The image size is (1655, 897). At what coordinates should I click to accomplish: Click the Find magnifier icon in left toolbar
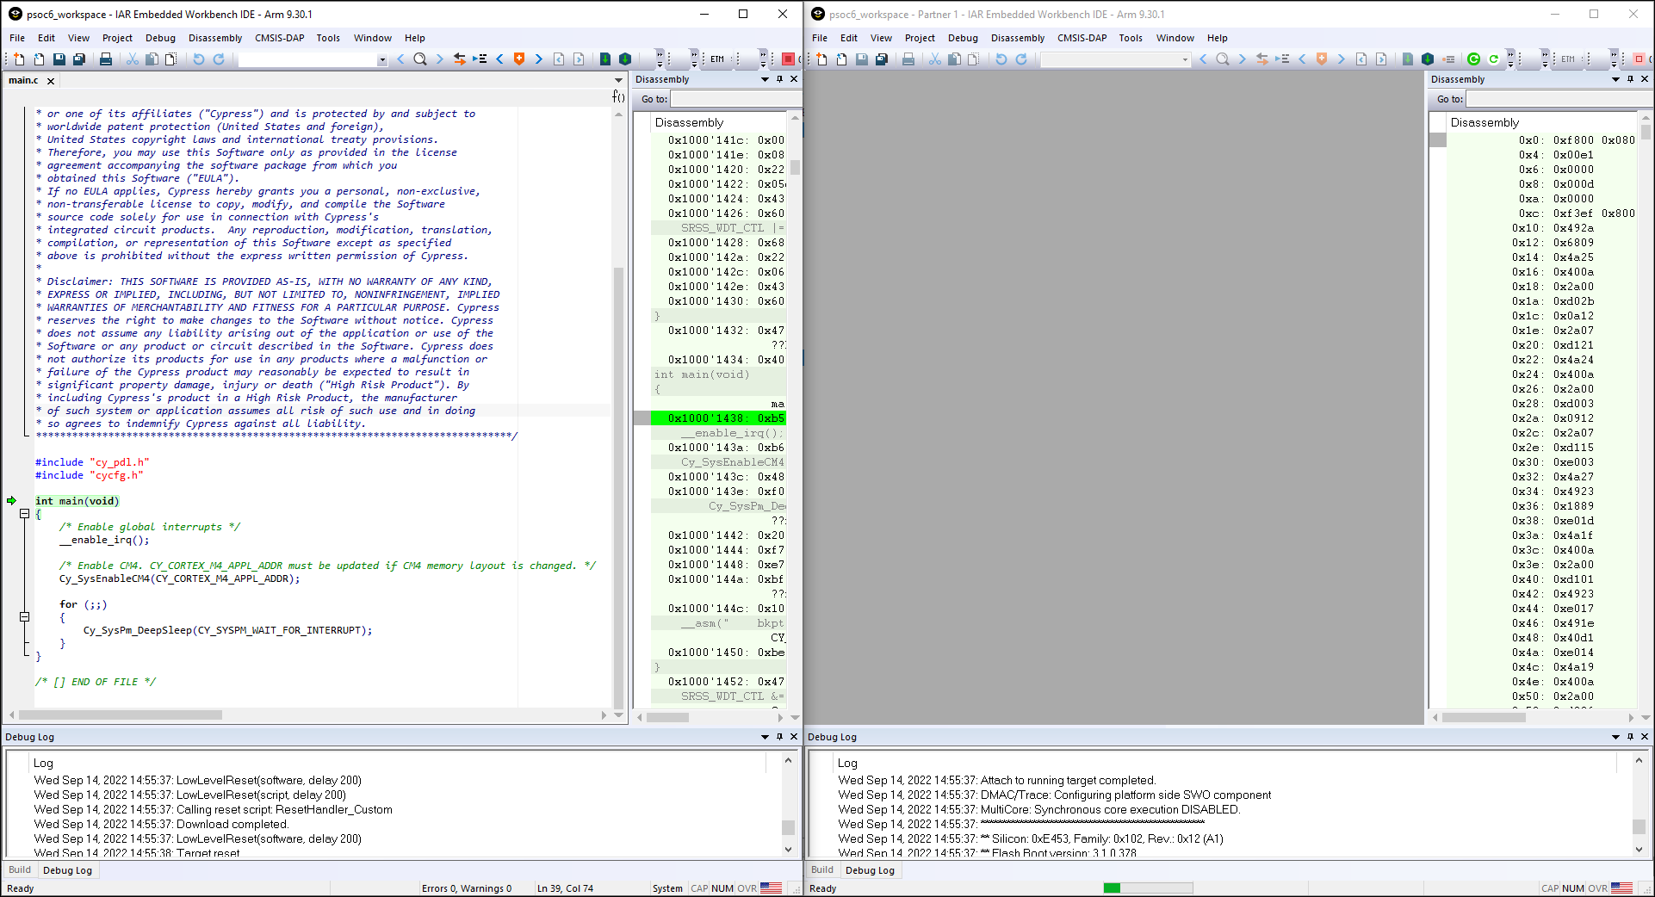(x=419, y=59)
